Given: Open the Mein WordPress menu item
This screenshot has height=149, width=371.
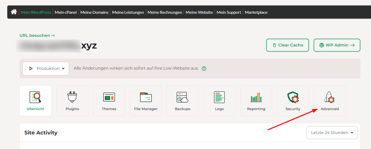Looking at the screenshot, I should point(36,12).
